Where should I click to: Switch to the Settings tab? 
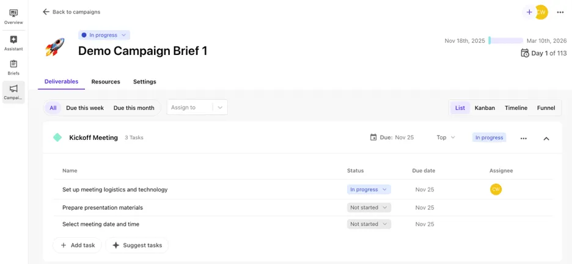click(x=144, y=82)
